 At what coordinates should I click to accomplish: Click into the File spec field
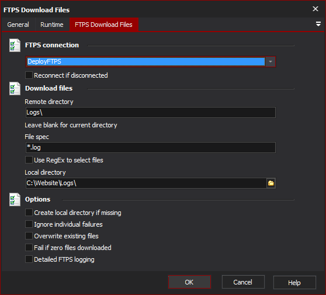tap(151, 147)
